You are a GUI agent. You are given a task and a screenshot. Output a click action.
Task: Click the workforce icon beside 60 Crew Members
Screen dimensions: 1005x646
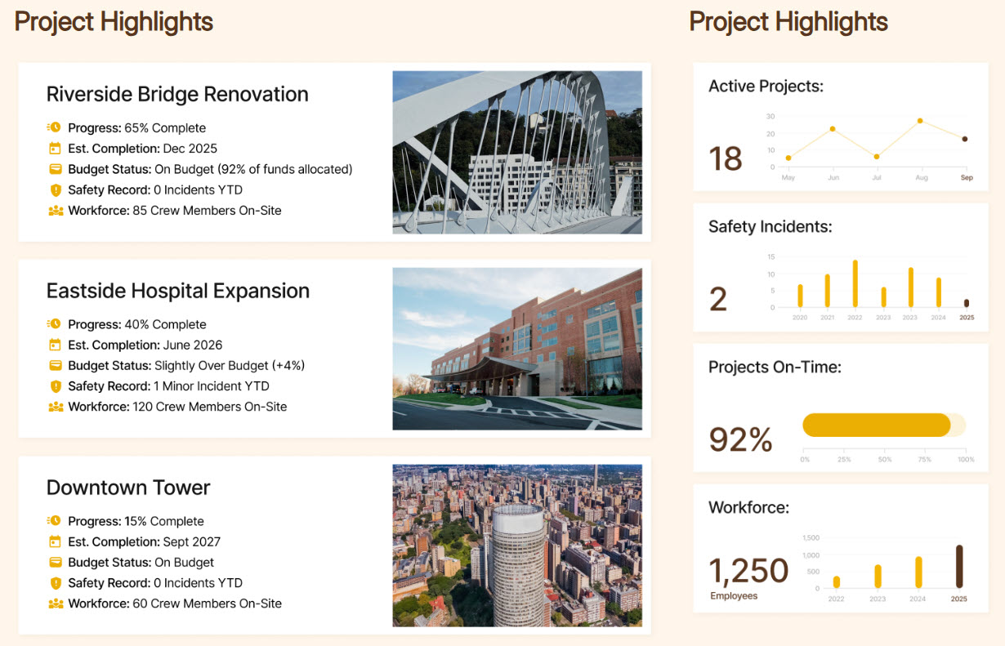pyautogui.click(x=55, y=604)
